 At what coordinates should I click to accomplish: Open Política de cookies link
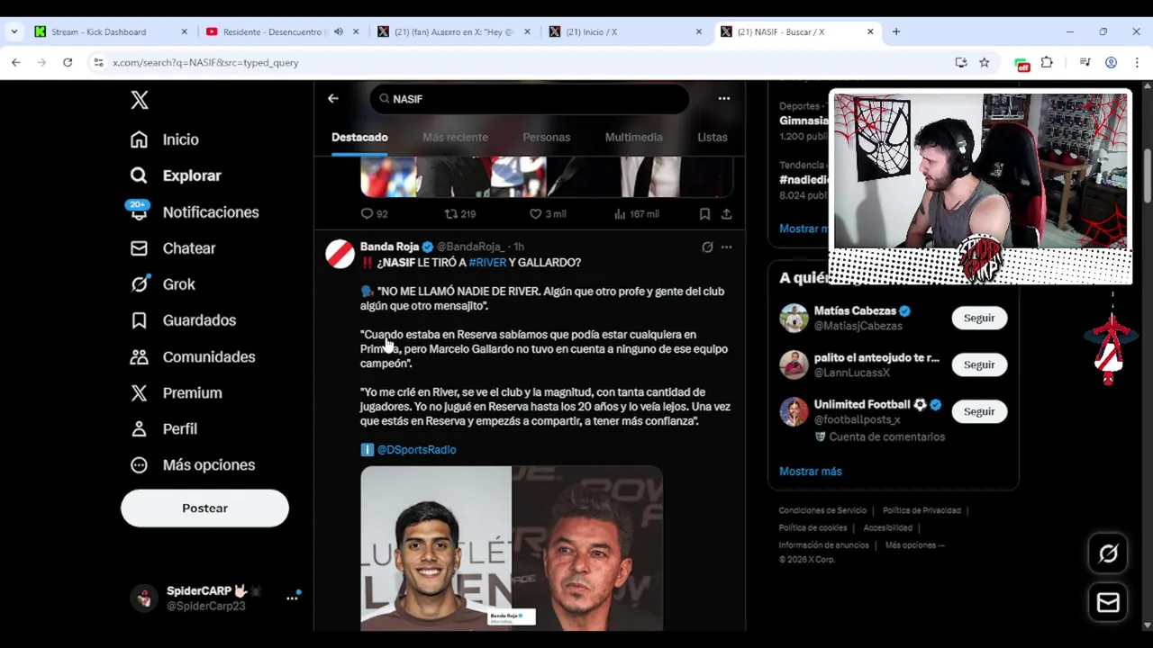click(x=813, y=527)
